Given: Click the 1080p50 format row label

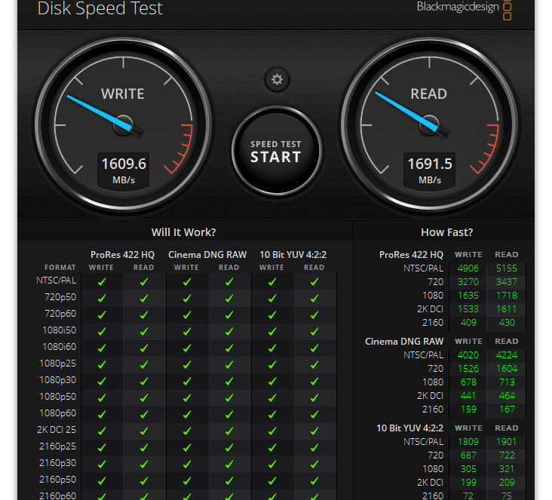Looking at the screenshot, I should point(58,397).
